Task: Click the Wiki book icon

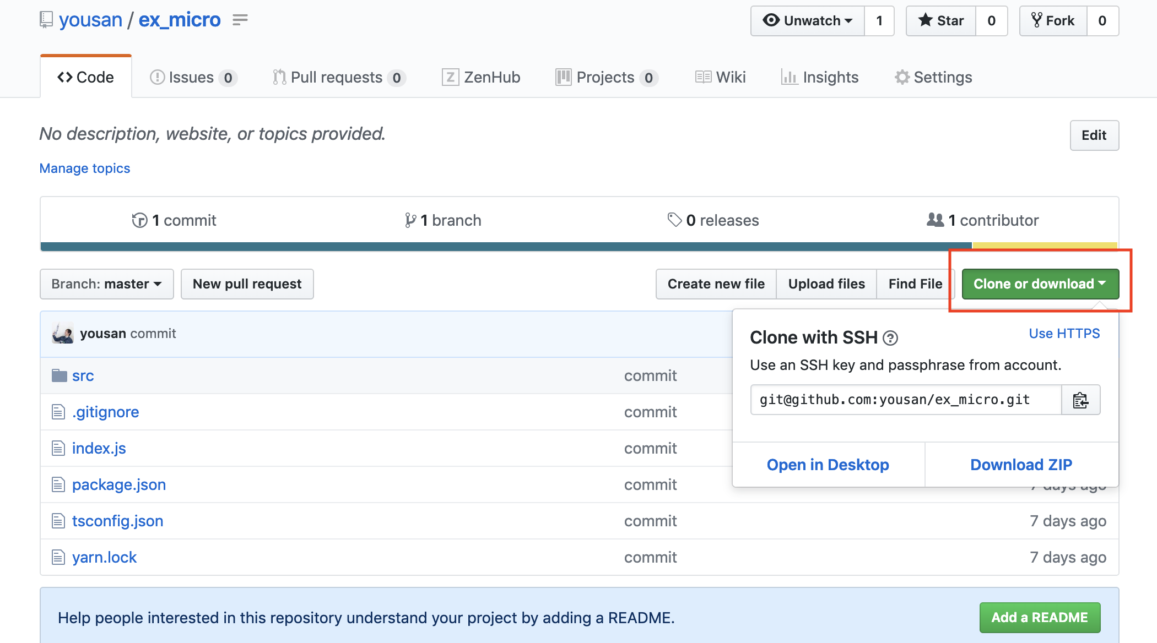Action: (x=704, y=77)
